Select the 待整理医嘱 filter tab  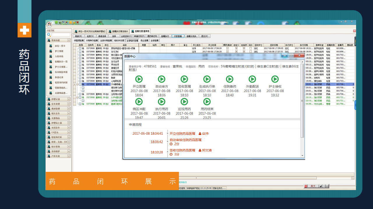coord(79,41)
